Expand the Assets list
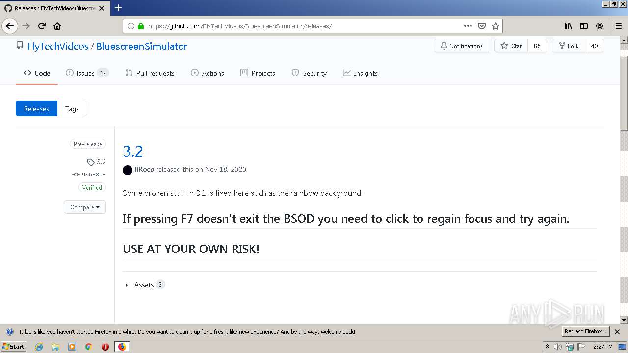 tap(144, 285)
